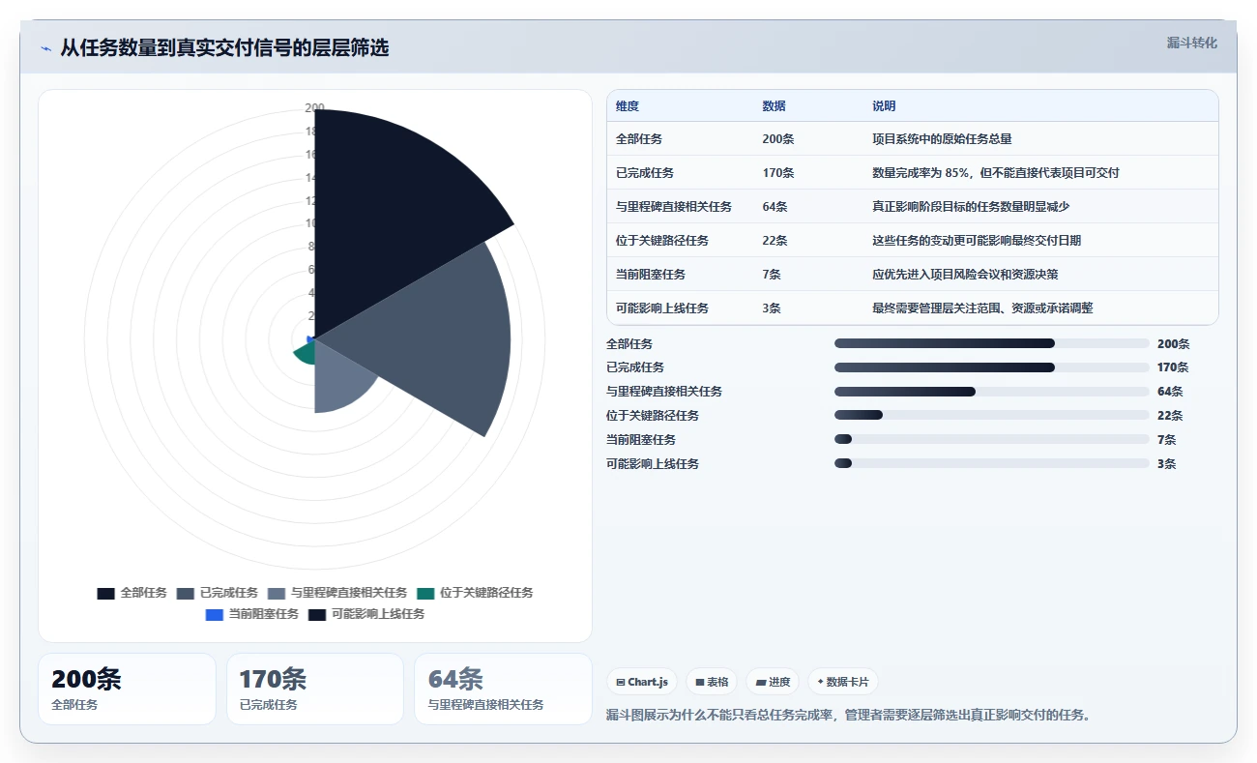Click the 数据卡片 tag chip
The image size is (1257, 763).
tap(843, 682)
